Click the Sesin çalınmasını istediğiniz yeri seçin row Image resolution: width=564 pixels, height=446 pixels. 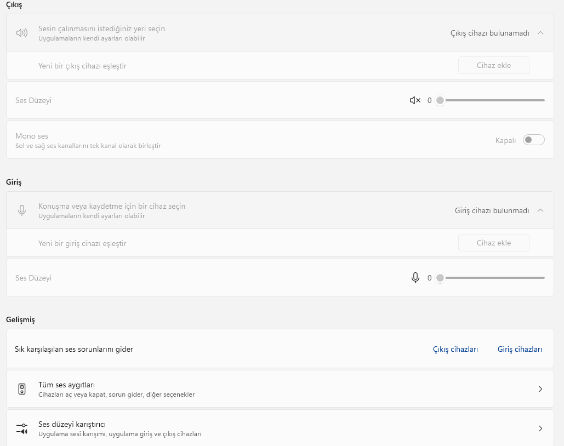[x=219, y=33]
